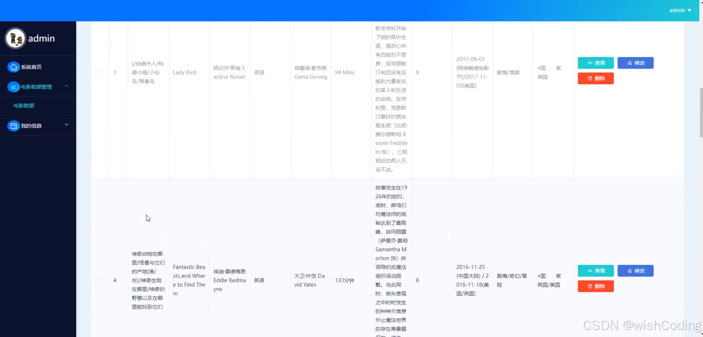703x337 pixels.
Task: Tick the checkbox for row 3 Lady Bird
Action: click(97, 73)
